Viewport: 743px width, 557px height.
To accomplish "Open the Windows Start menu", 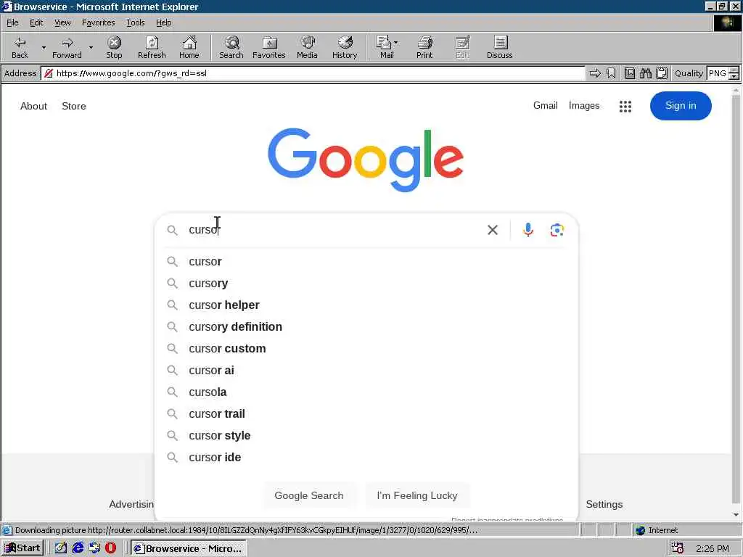I will pos(22,548).
